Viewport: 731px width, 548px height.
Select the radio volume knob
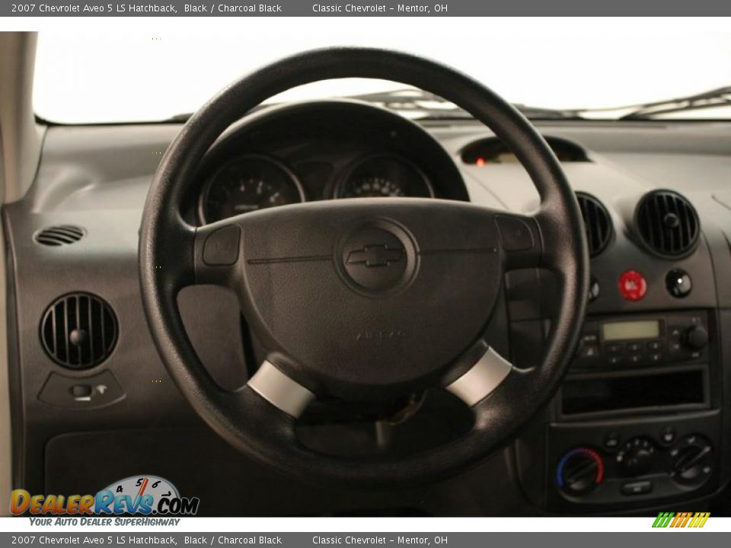click(x=697, y=337)
